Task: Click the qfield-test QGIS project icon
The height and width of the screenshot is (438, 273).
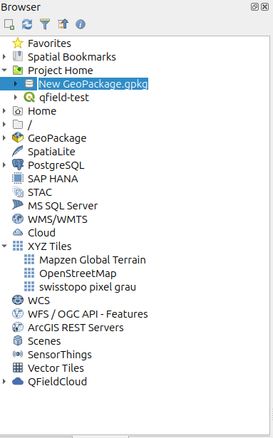Action: 29,98
